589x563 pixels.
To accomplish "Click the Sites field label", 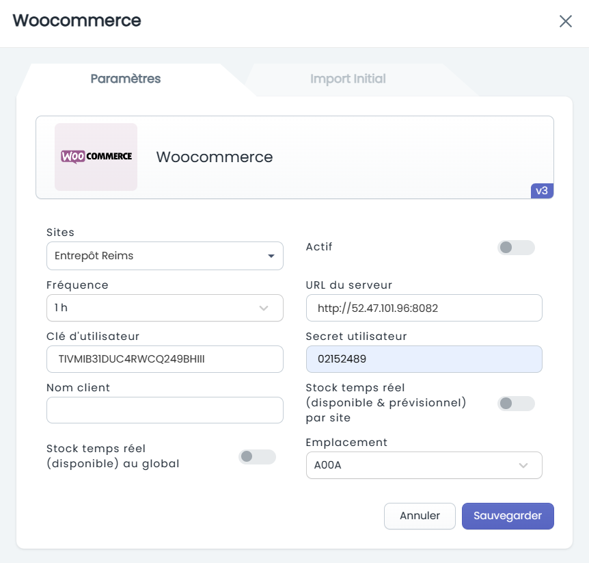I will click(60, 233).
